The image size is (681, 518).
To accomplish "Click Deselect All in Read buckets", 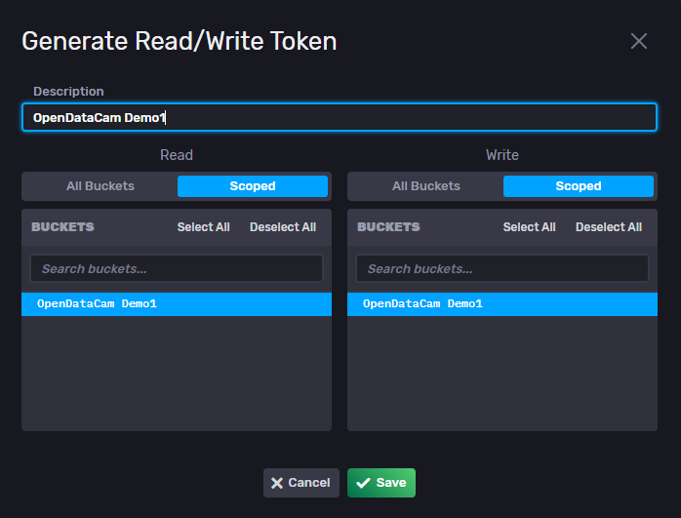I will (283, 227).
